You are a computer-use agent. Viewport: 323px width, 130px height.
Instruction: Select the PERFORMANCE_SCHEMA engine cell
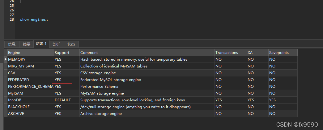coord(30,87)
